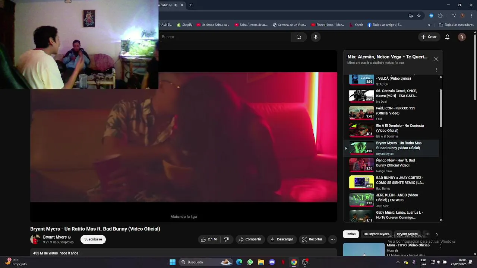
Task: Click the taskbar Búsqueda search box
Action: [206, 262]
